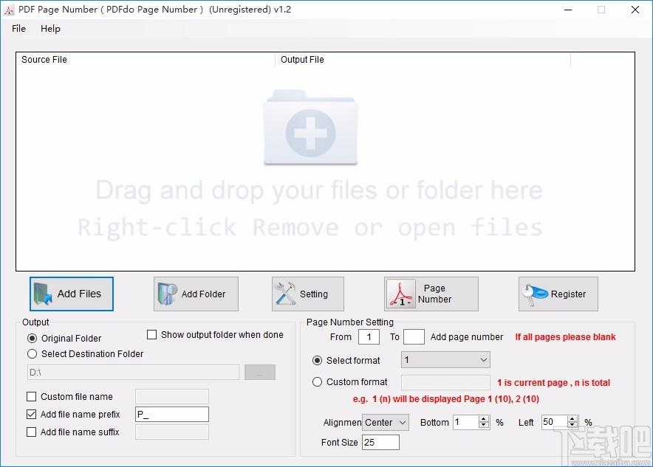653x467 pixels.
Task: Open the Help menu
Action: tap(50, 29)
